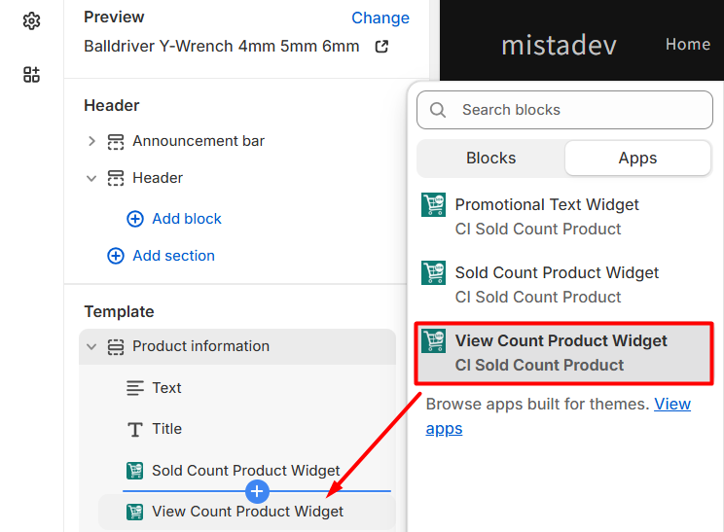Viewport: 724px width, 532px height.
Task: Click the Change preview link
Action: pyautogui.click(x=380, y=18)
